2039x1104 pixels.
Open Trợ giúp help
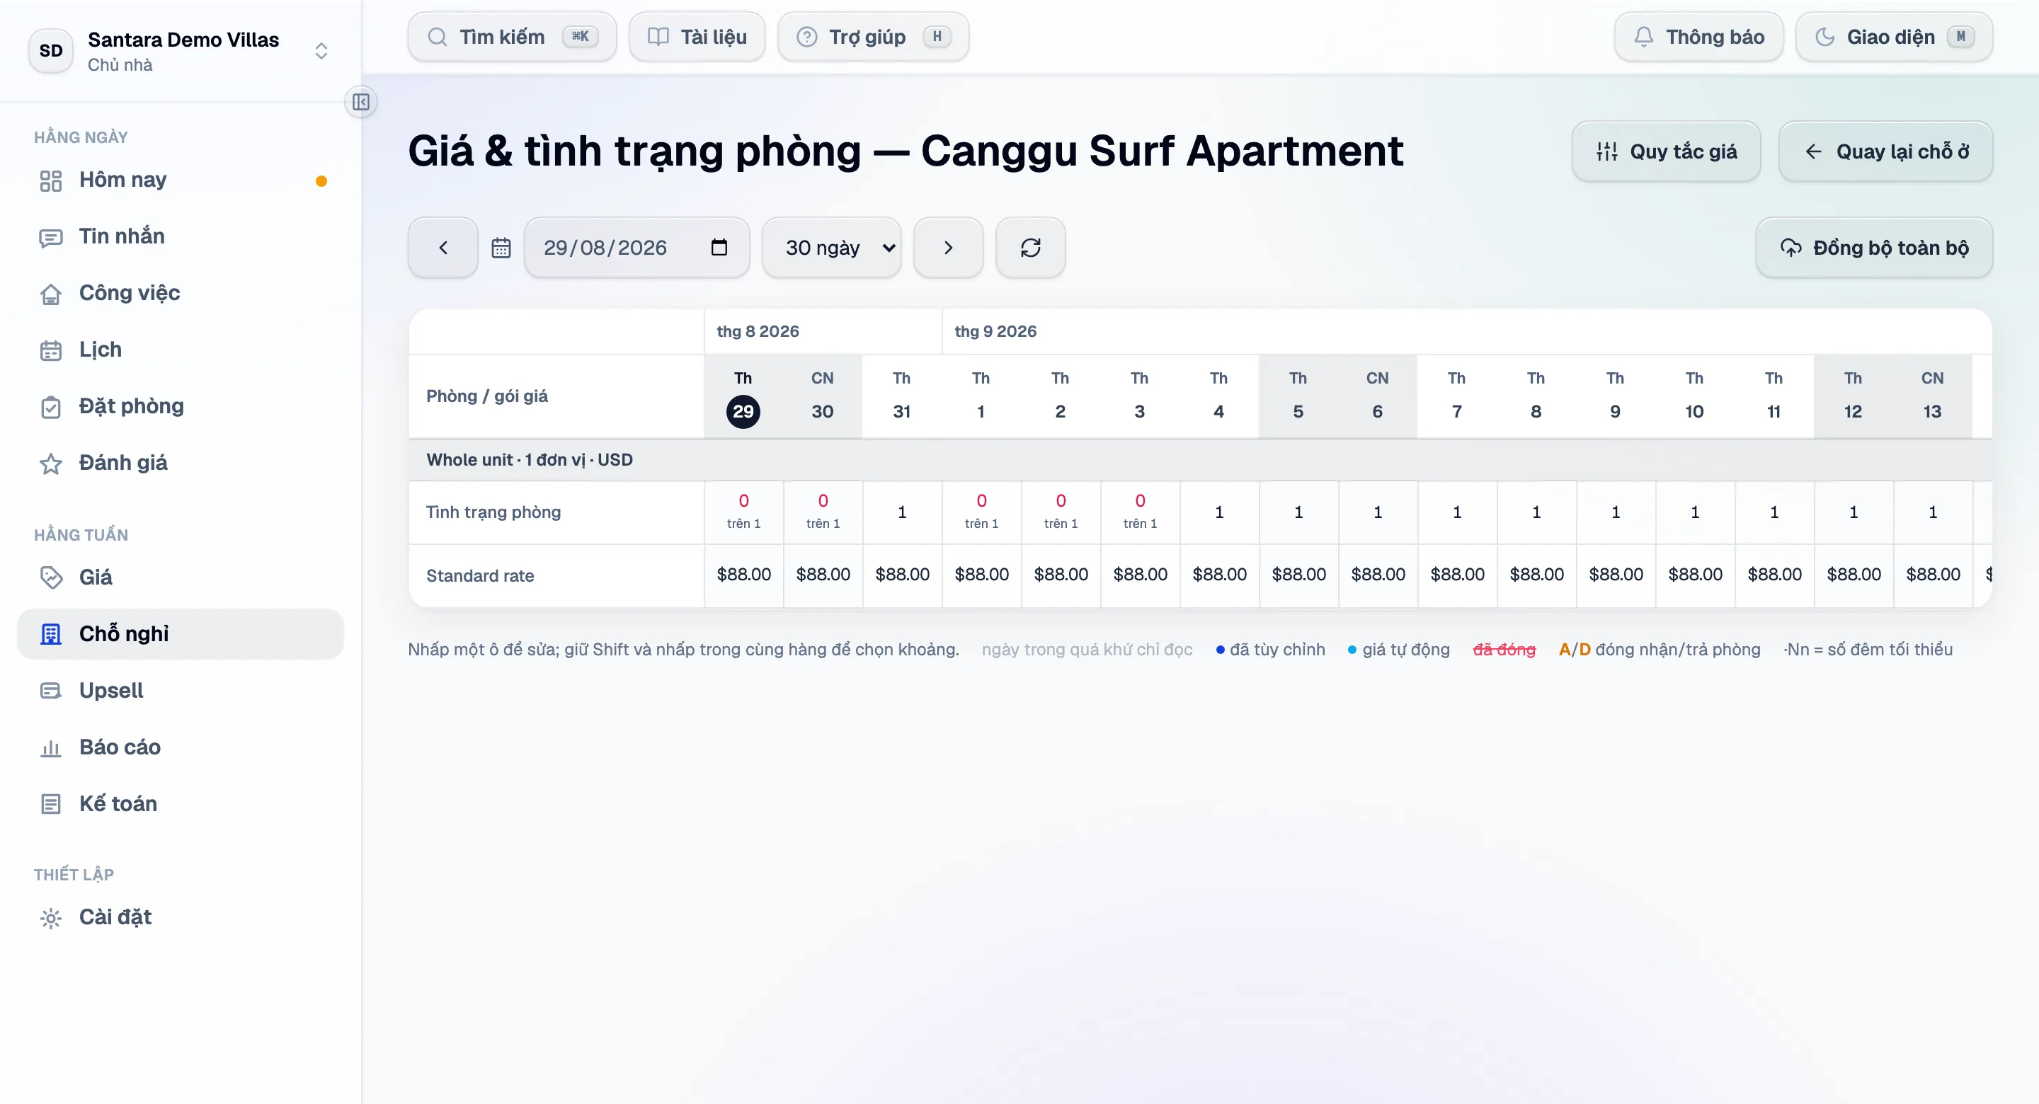[x=873, y=38]
